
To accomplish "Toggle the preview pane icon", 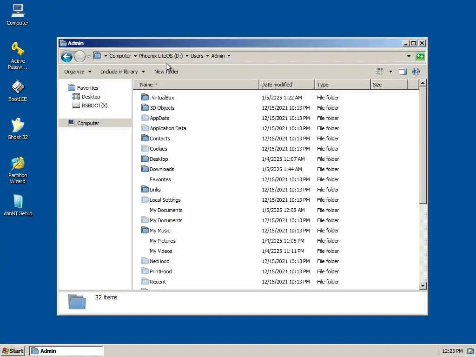I will [403, 72].
